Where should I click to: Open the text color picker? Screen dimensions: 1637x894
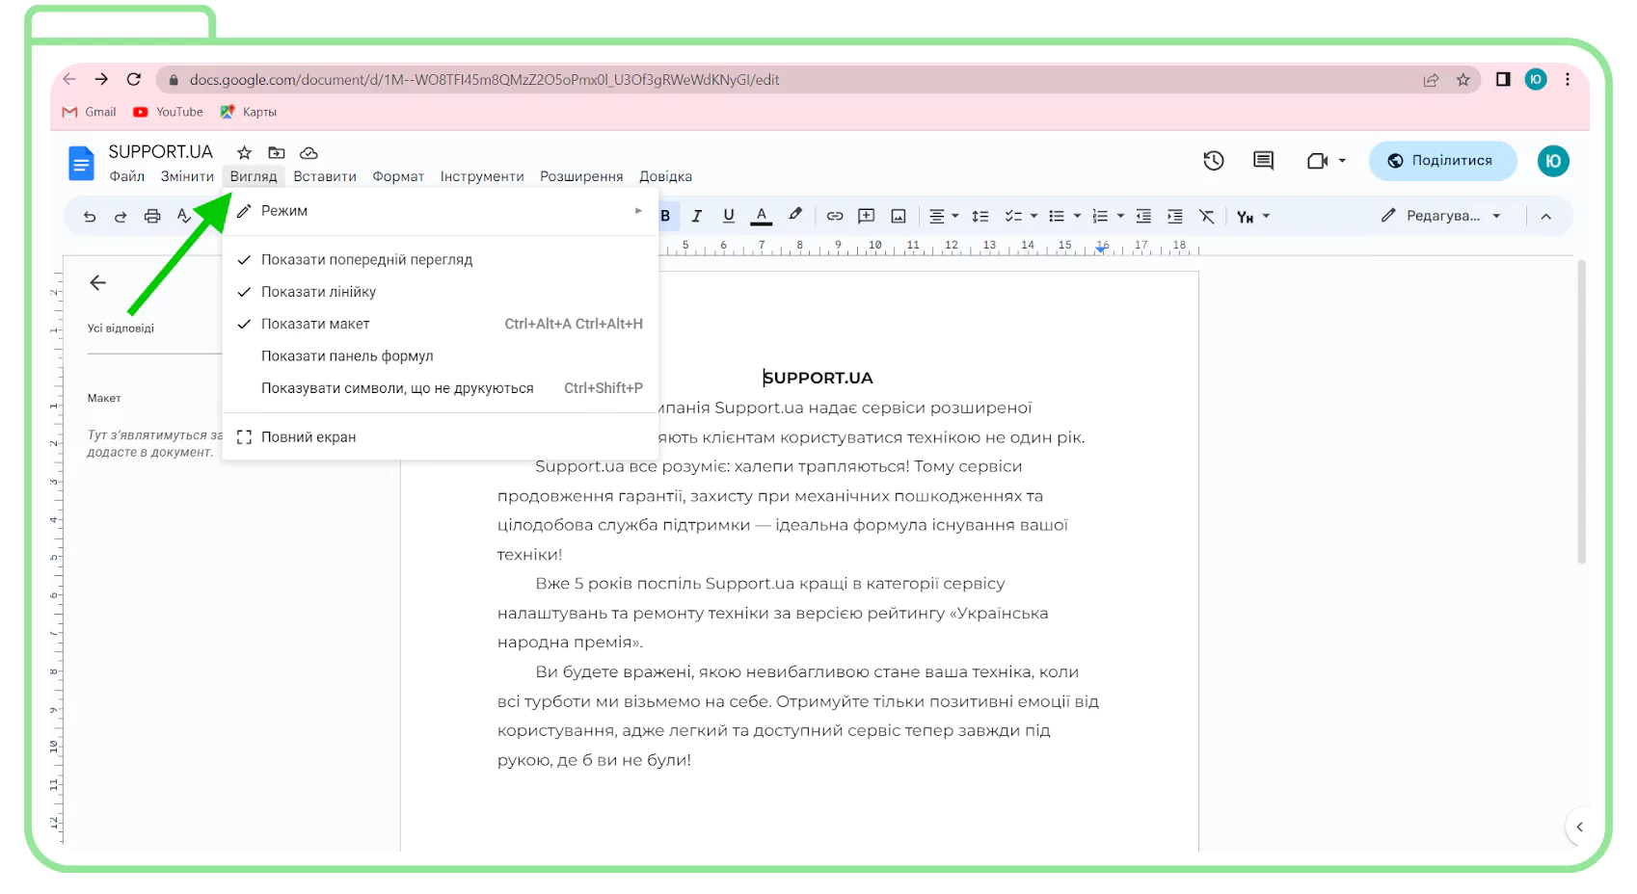click(x=762, y=216)
